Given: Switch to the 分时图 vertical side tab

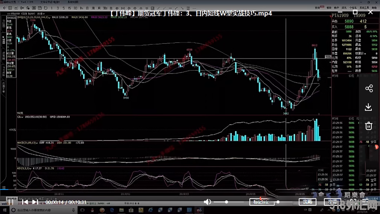Looking at the screenshot, I should click(4, 23).
